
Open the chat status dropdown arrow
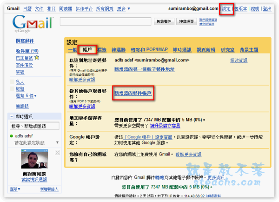pyautogui.click(x=57, y=142)
